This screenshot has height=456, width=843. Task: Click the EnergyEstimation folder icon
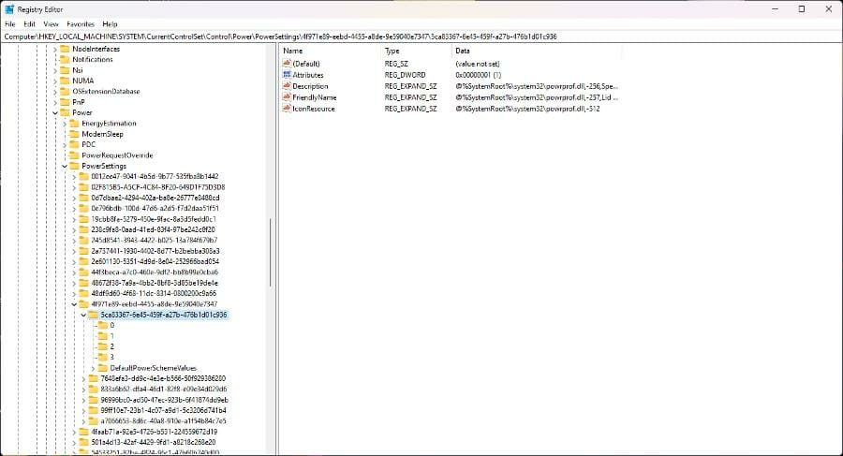click(x=74, y=124)
